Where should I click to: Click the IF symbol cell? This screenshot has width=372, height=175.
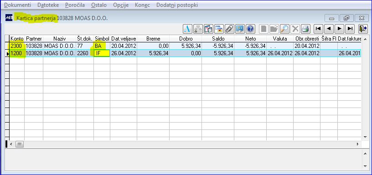pos(102,53)
